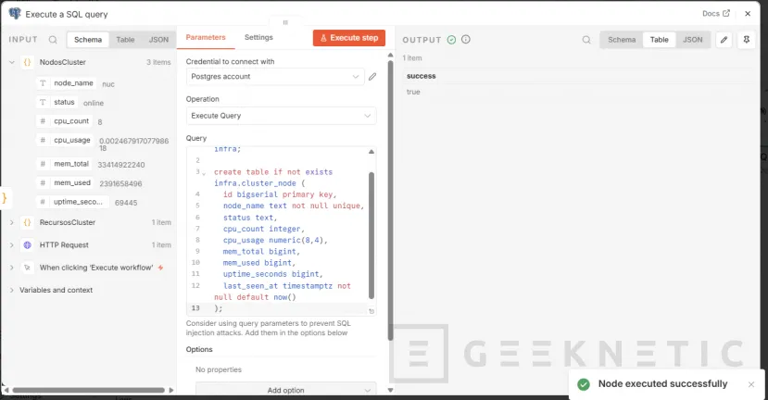768x400 pixels.
Task: Click the 'true' output cell
Action: [x=413, y=92]
